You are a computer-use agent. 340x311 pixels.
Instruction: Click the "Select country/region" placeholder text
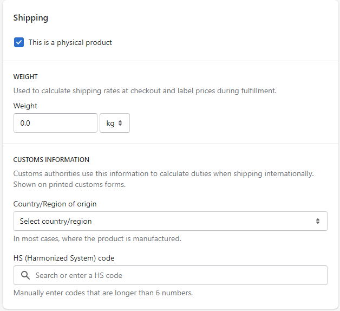[56, 221]
